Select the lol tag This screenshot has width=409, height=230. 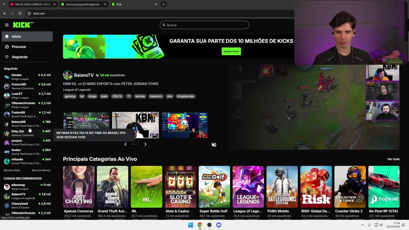tap(82, 96)
